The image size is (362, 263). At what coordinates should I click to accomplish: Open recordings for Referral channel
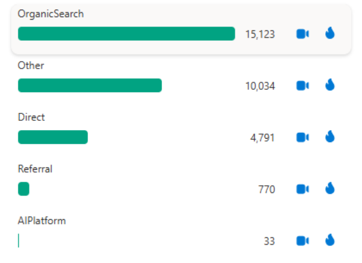303,189
